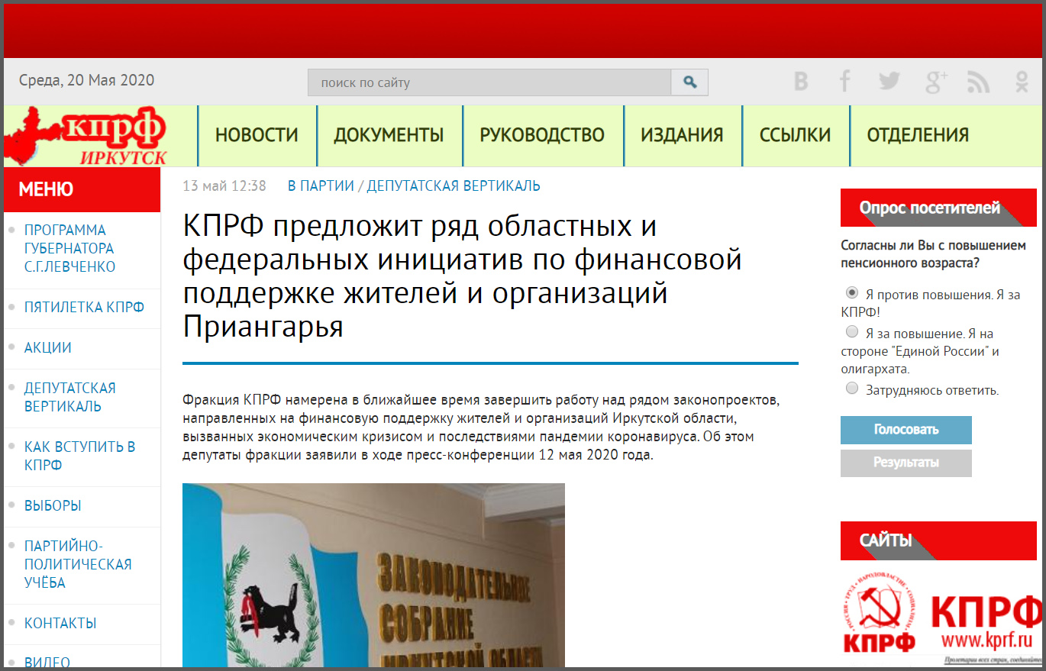Image resolution: width=1046 pixels, height=671 pixels.
Task: Open the ССЫЛКИ menu item
Action: 795,136
